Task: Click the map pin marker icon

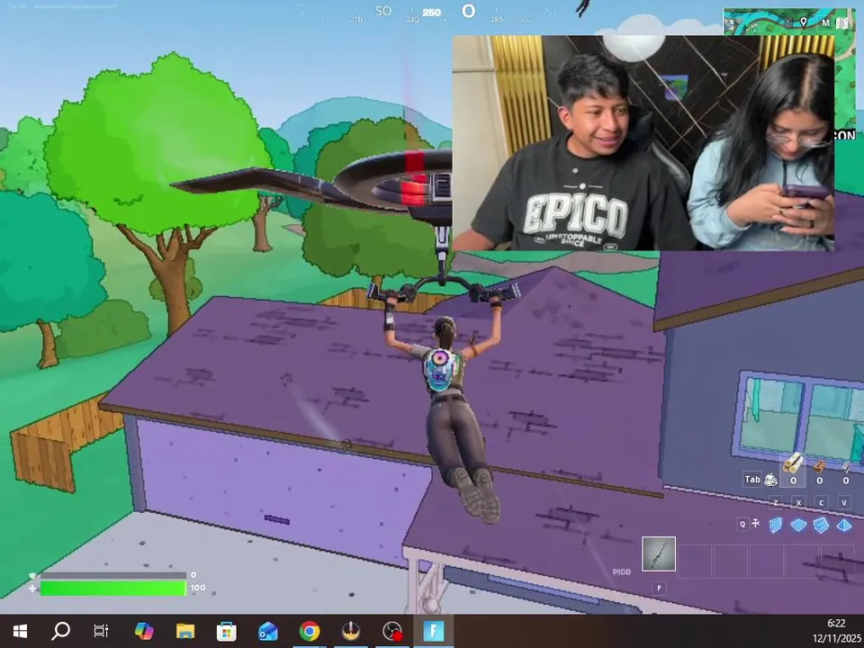Action: 804,22
